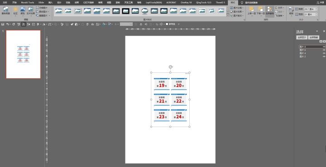Image resolution: width=326 pixels, height=167 pixels.
Task: Click the paste clipboard icon in quick toolbar
Action: [77, 24]
